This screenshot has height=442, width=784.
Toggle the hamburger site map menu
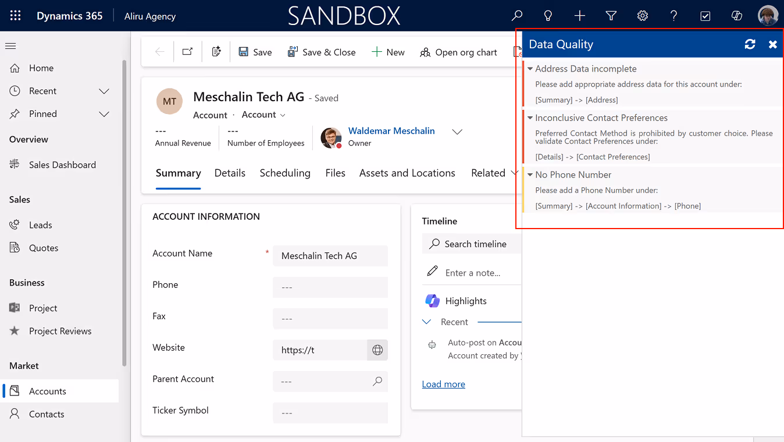[10, 46]
